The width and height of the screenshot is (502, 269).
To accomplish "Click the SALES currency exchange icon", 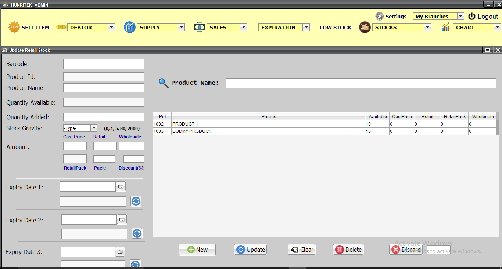I will click(x=199, y=27).
